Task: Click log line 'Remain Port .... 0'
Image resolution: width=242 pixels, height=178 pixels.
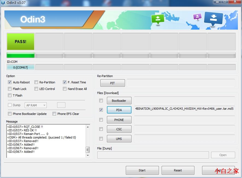Action: click(x=28, y=134)
